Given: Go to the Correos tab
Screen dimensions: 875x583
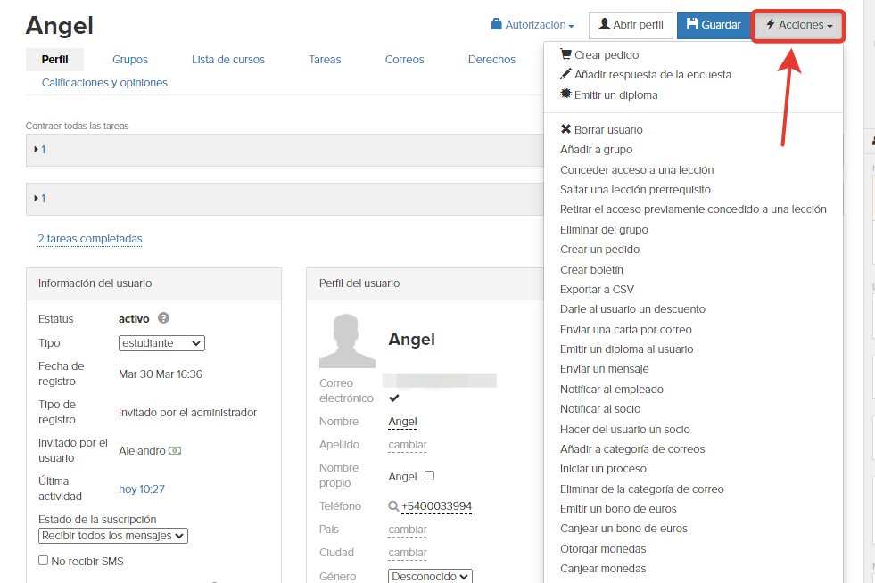Looking at the screenshot, I should point(405,59).
